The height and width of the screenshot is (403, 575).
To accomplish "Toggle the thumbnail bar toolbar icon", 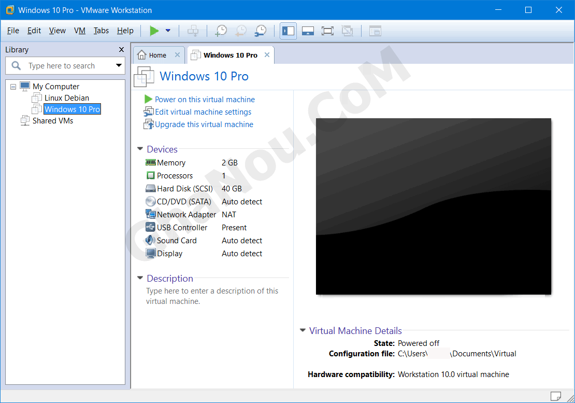I will (x=308, y=31).
